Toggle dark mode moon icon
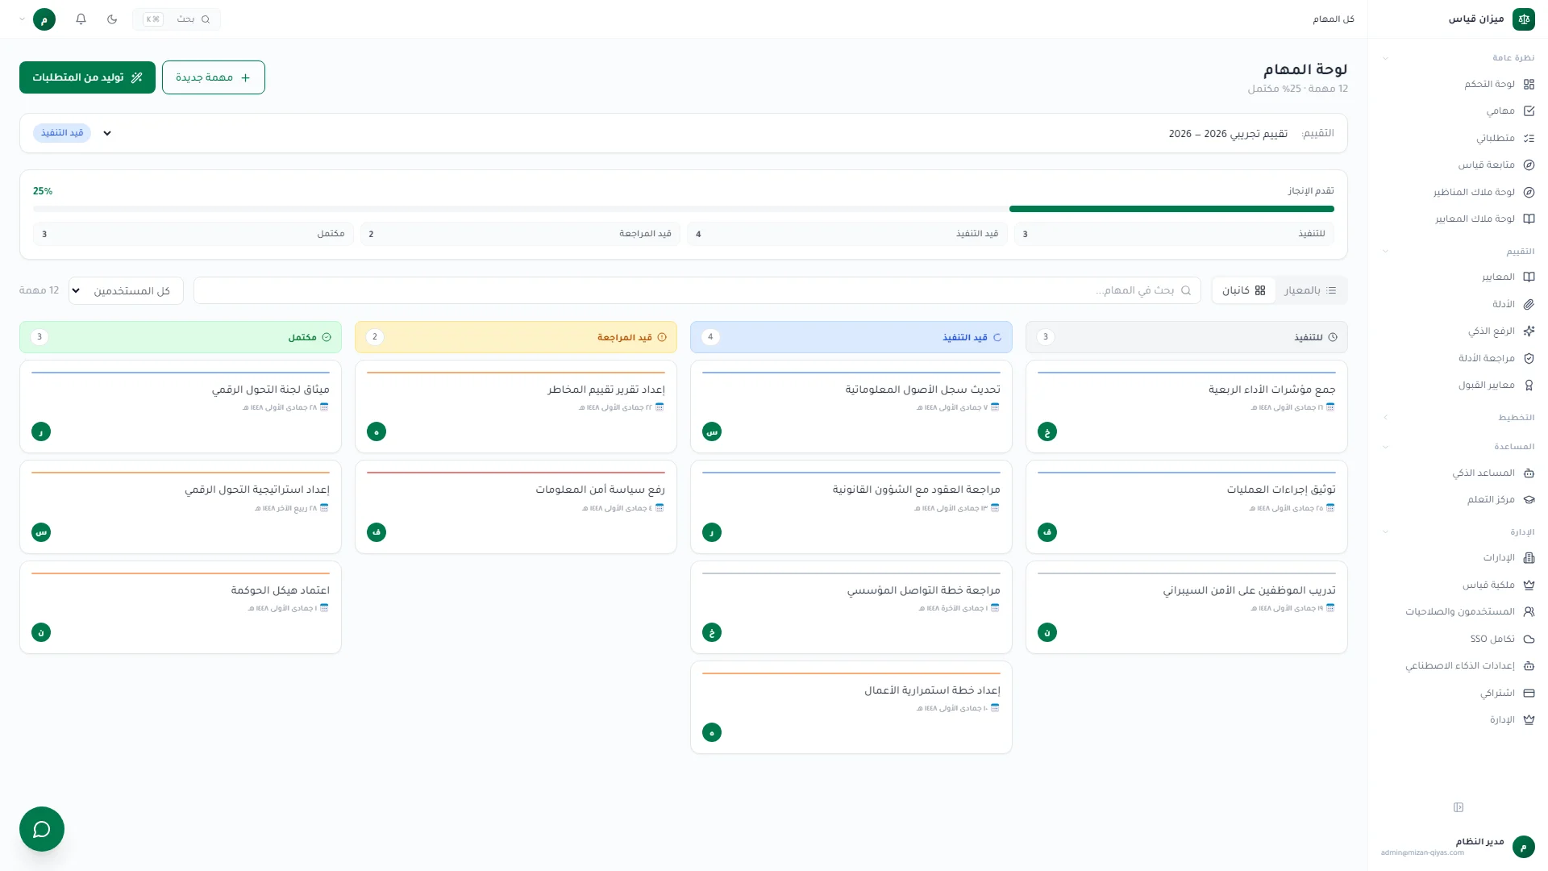1548x871 pixels. coord(112,19)
